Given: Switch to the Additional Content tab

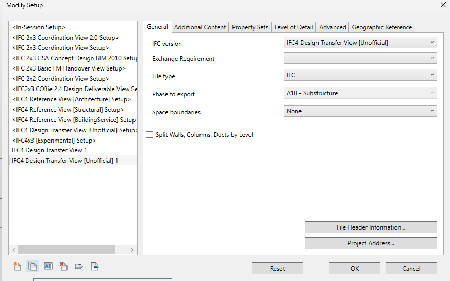Looking at the screenshot, I should pyautogui.click(x=200, y=27).
